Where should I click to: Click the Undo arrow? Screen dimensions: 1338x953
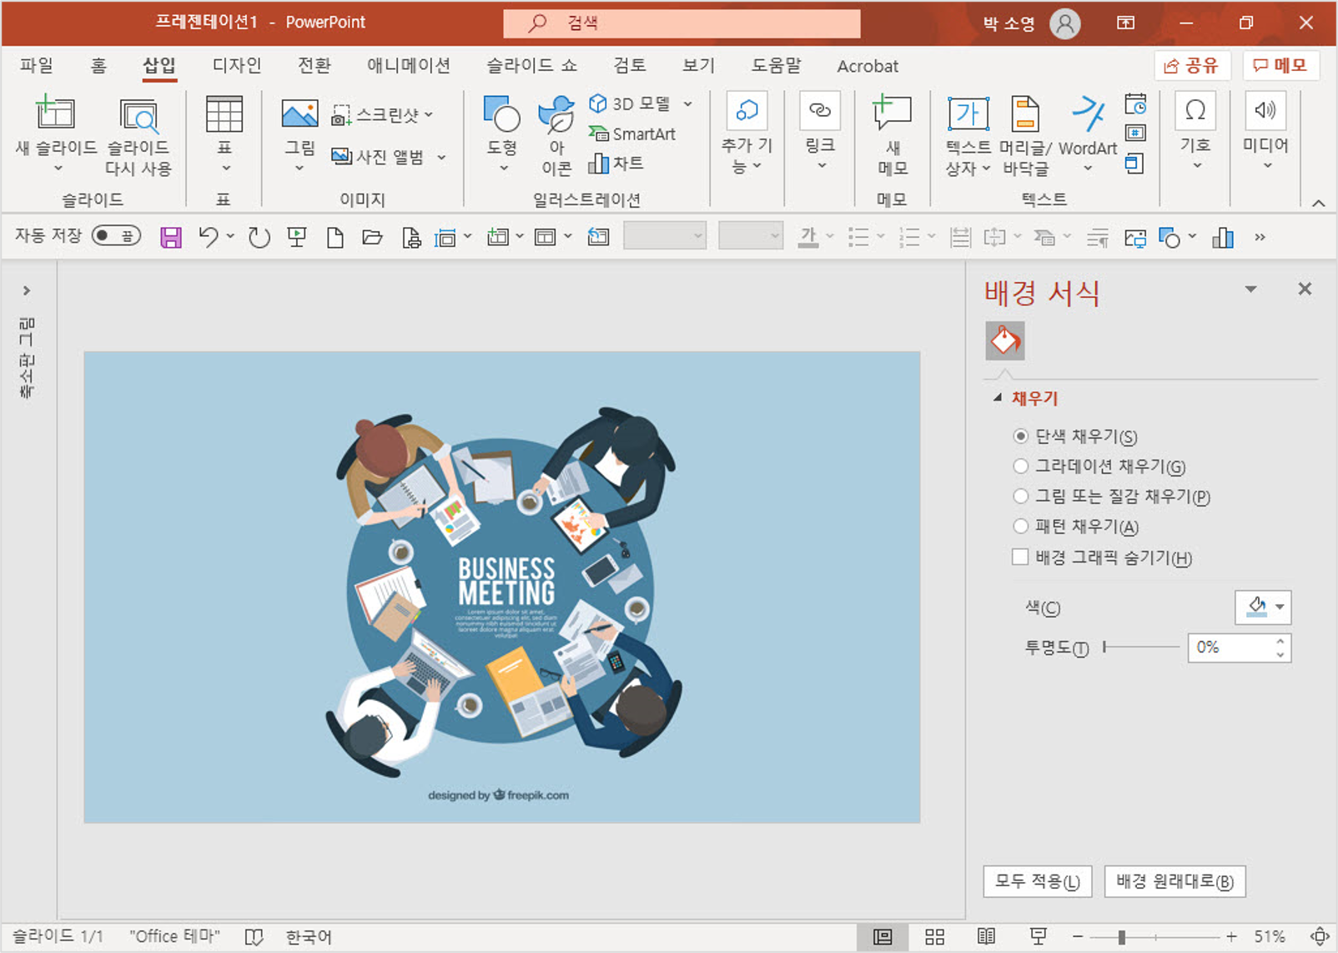[209, 237]
